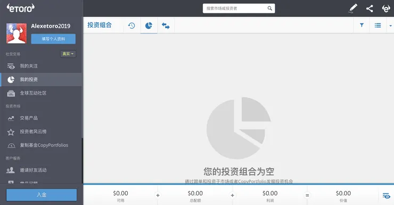Viewport: 394px width, 205px height.
Task: Click the watchlist eye icon beside 我的关注
Action: pos(11,66)
